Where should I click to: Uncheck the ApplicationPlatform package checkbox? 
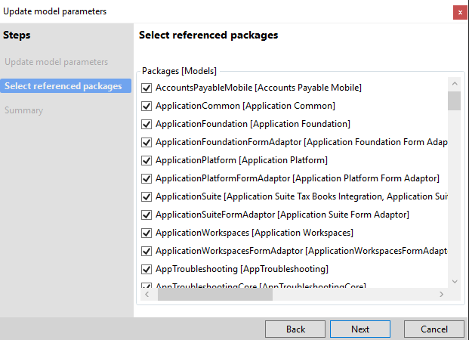[147, 161]
